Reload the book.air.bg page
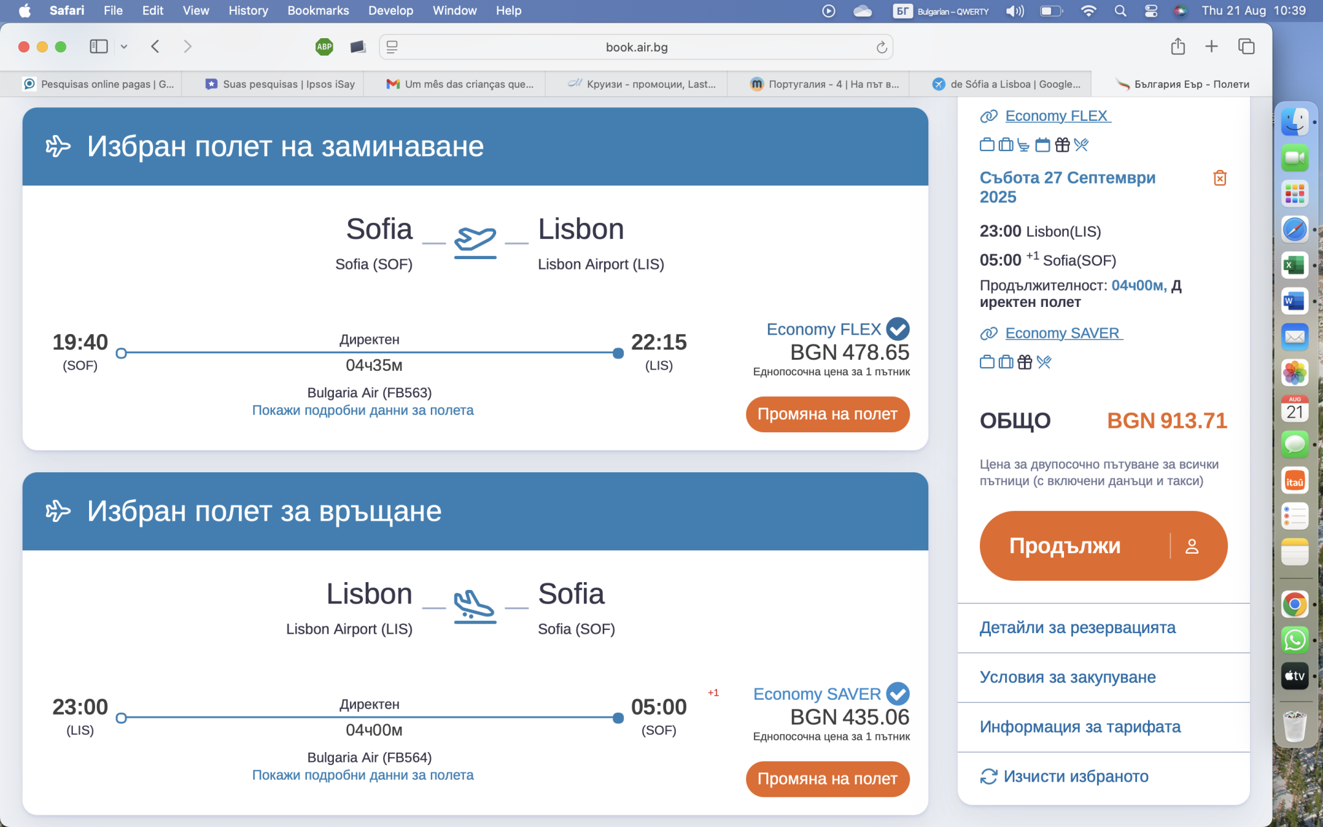 tap(881, 47)
